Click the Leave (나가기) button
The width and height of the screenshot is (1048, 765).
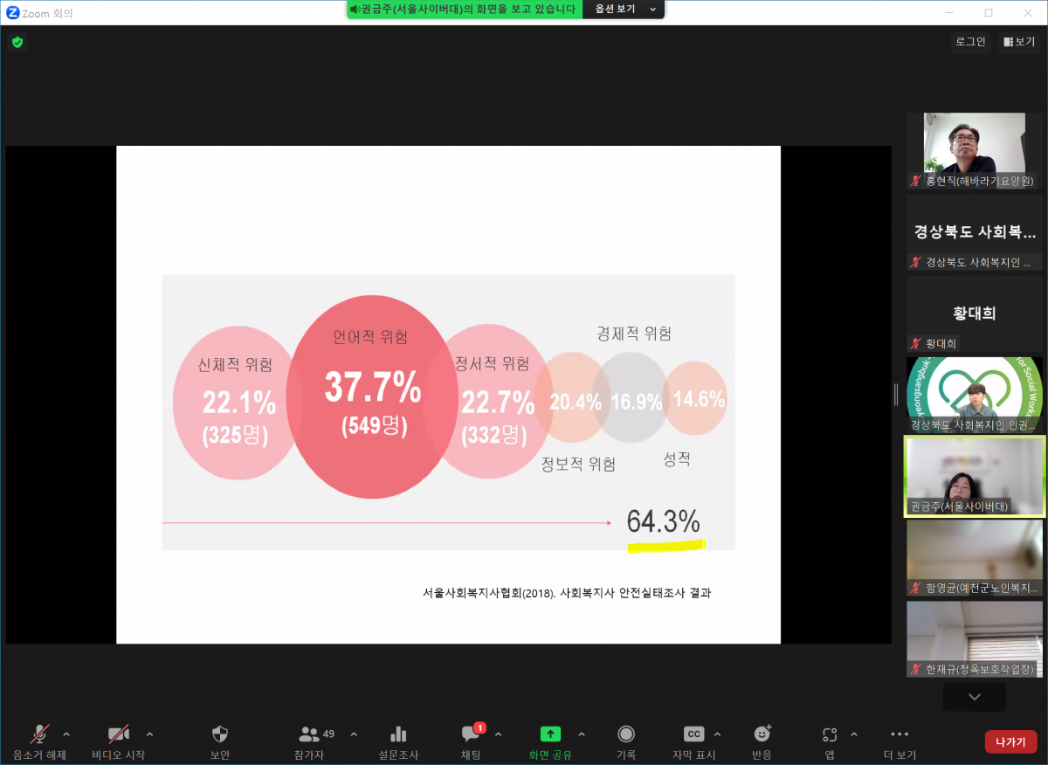click(1010, 742)
